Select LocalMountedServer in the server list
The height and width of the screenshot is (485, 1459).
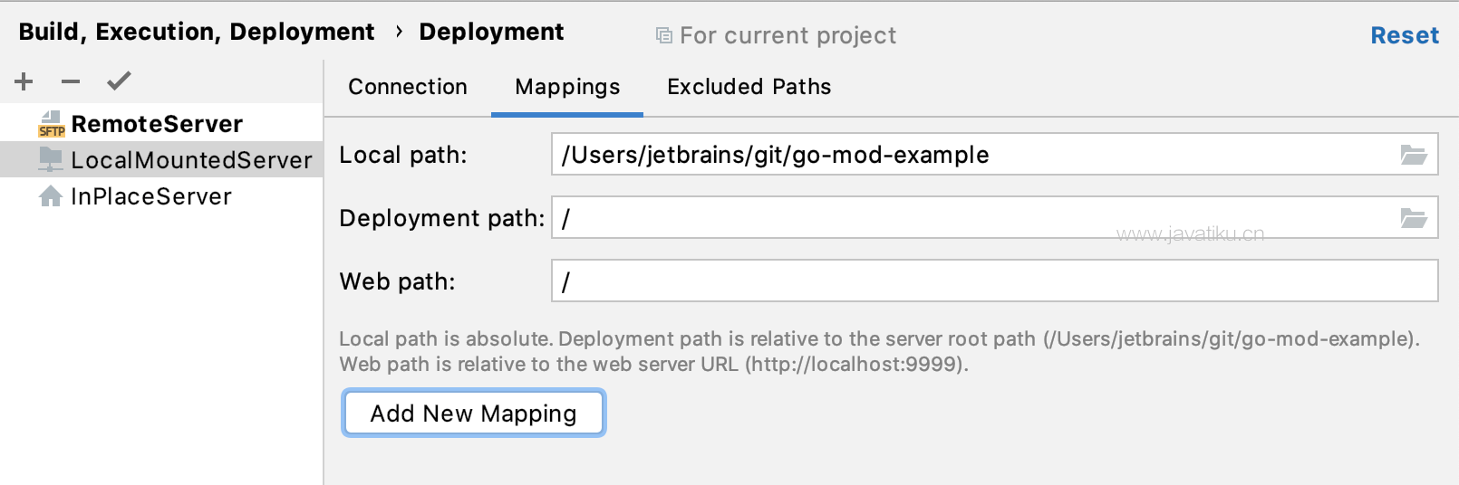click(x=161, y=159)
